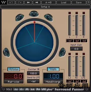Go to previous preset with left arrow
91x92 pixels.
tap(28, 3)
